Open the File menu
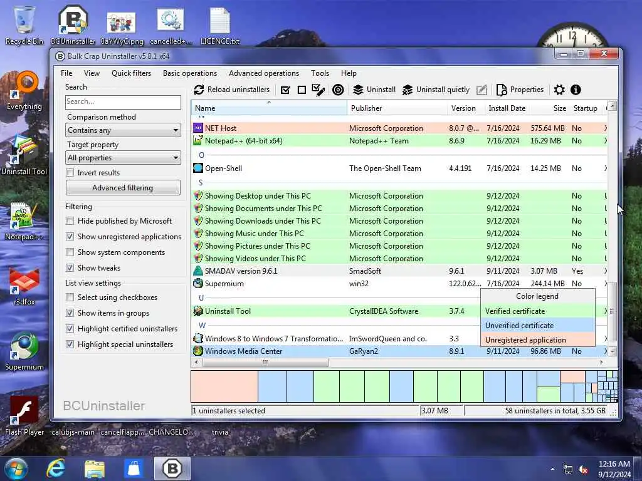The height and width of the screenshot is (481, 642). pyautogui.click(x=66, y=73)
